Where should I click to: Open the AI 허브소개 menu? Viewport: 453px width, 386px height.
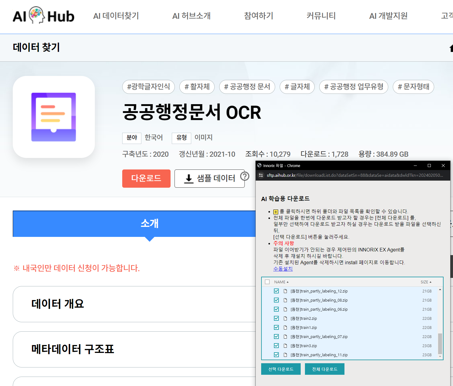pos(192,16)
